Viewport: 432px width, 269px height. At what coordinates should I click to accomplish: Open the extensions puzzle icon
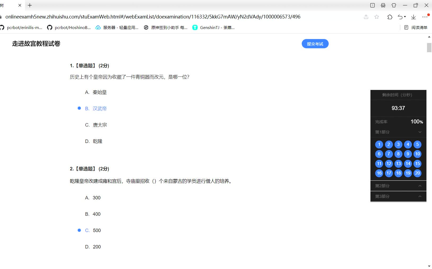[390, 17]
